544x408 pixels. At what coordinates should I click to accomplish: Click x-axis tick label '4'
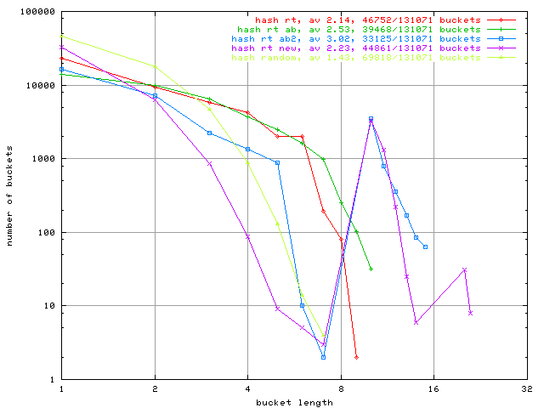tap(247, 389)
